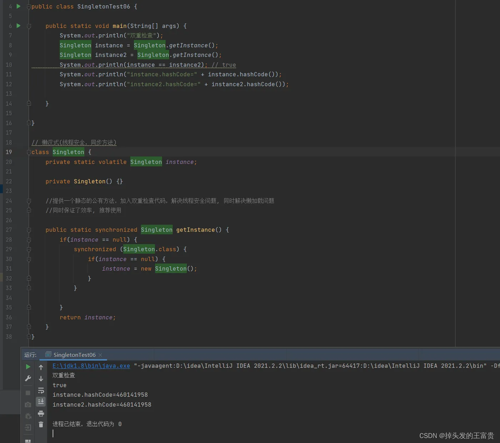500x443 pixels.
Task: Click the fold end marker on line 32
Action: pyautogui.click(x=29, y=278)
